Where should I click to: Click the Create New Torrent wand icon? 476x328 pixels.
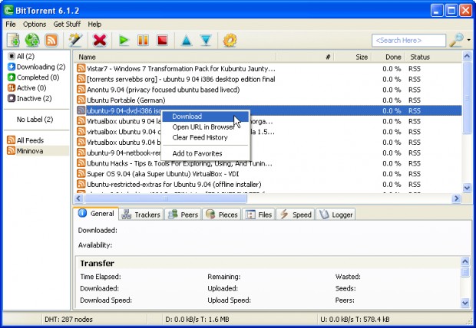pos(75,40)
